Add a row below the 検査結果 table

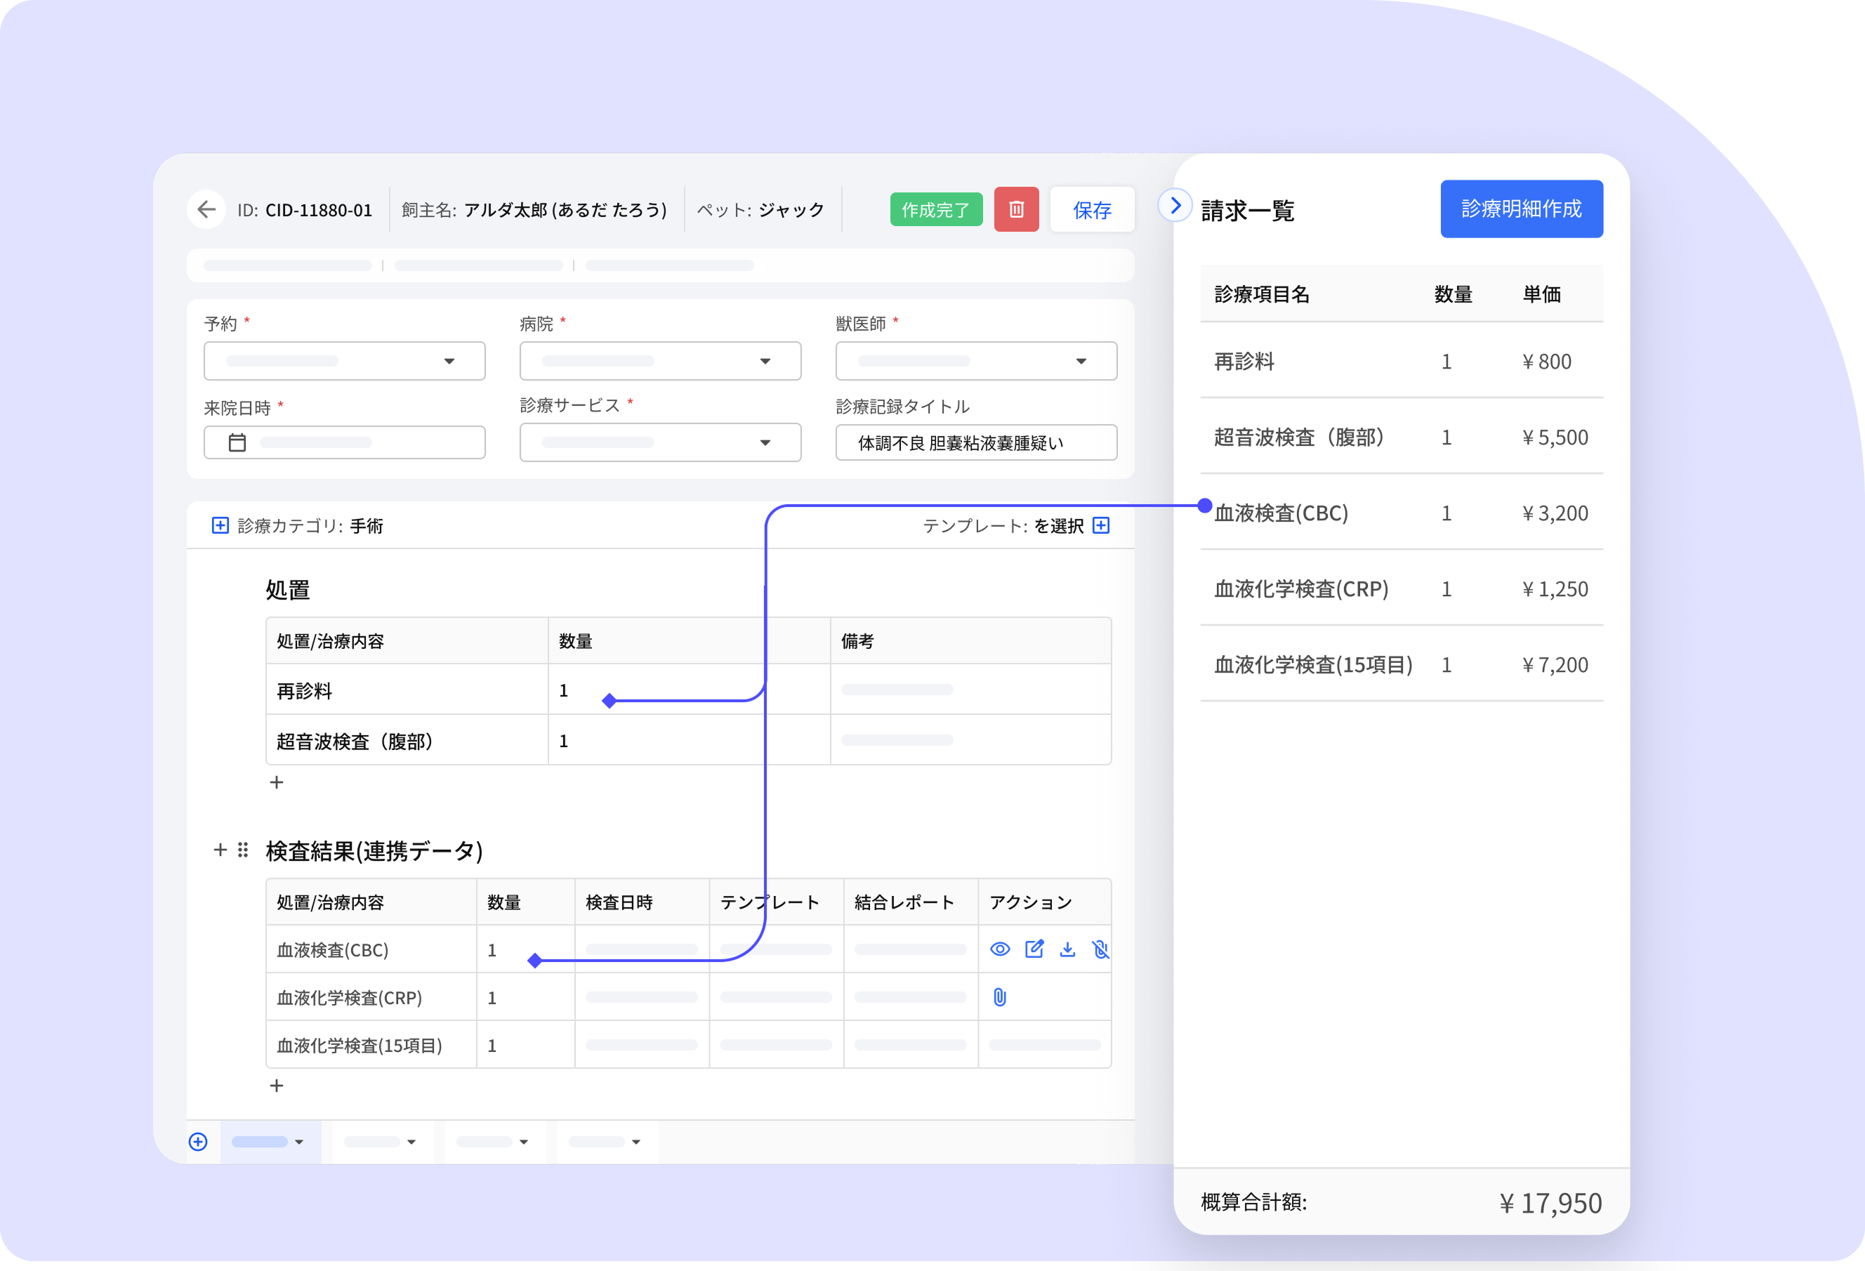[x=277, y=1085]
